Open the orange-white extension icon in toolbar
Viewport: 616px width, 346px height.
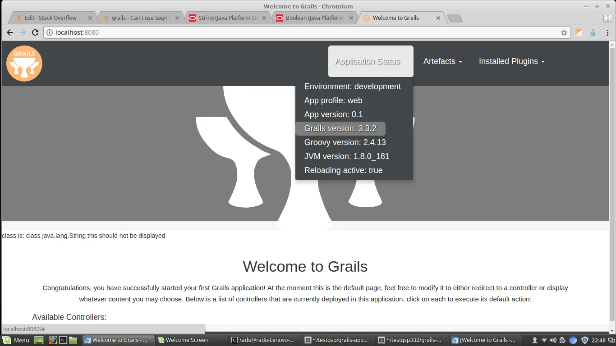(579, 32)
